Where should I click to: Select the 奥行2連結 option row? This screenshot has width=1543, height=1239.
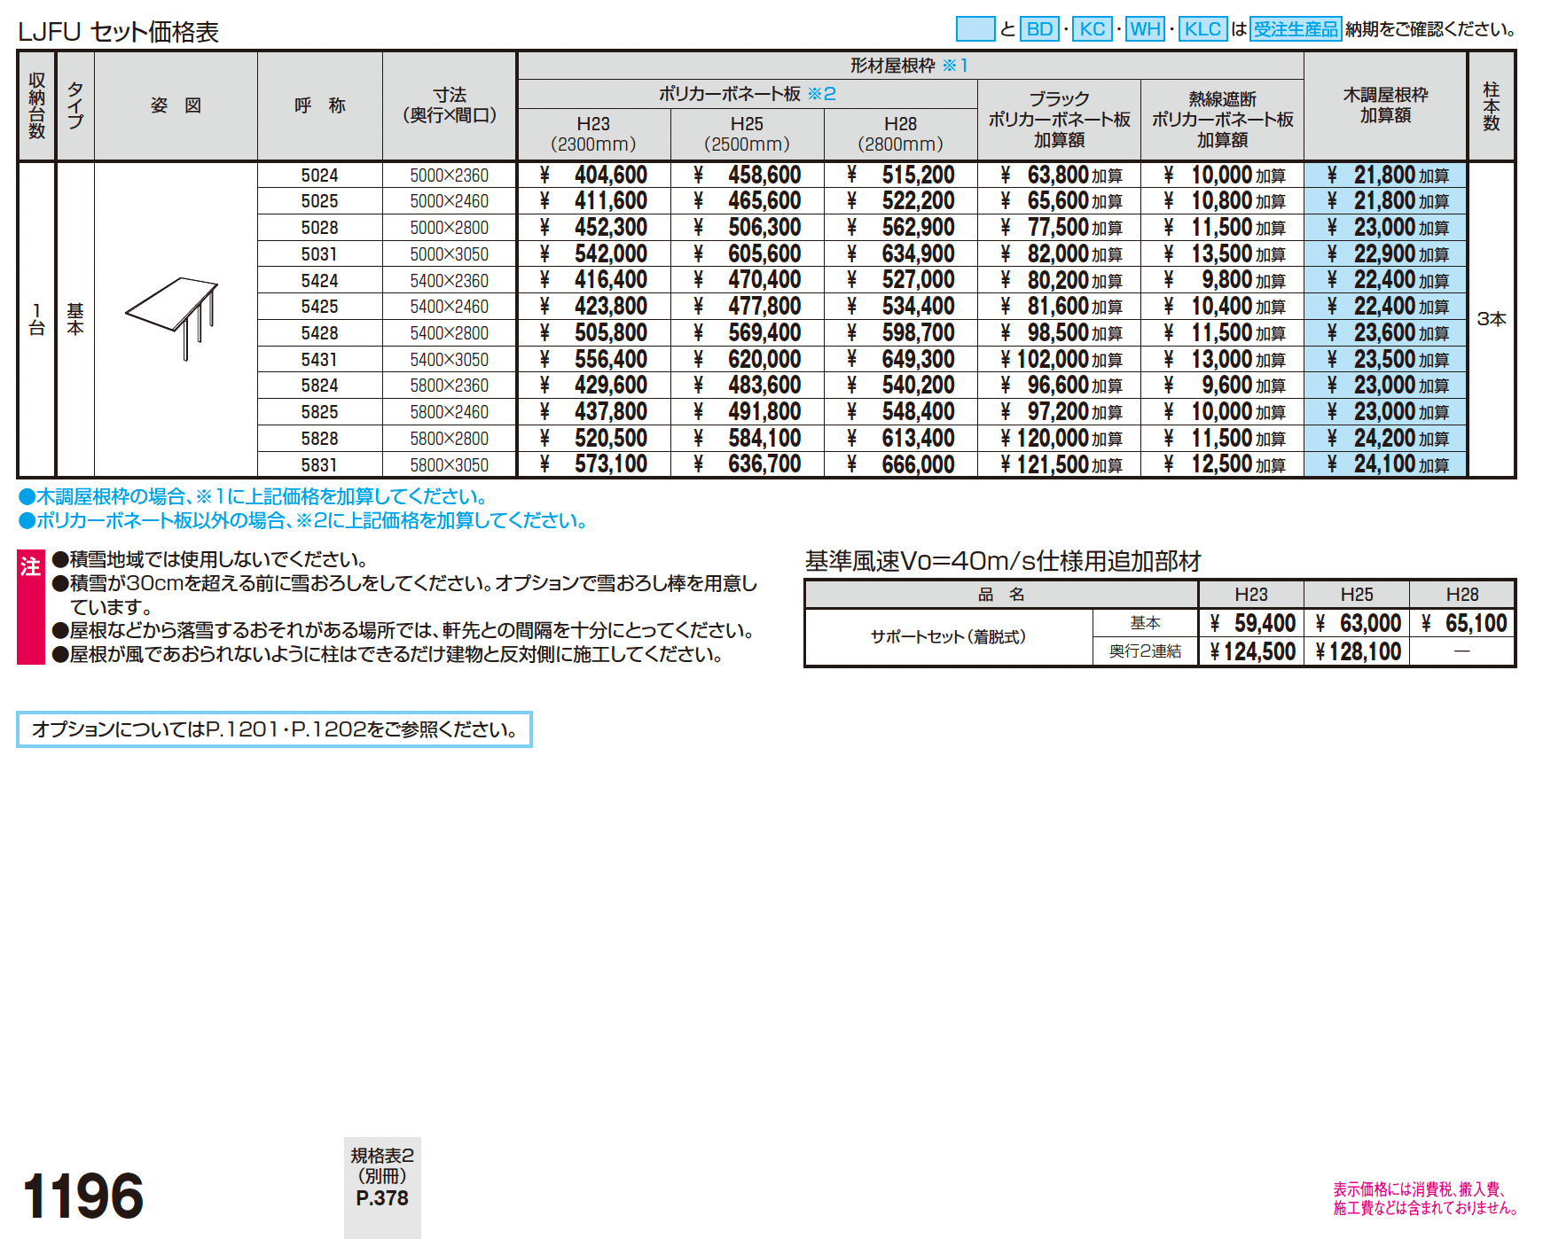coord(1144,651)
